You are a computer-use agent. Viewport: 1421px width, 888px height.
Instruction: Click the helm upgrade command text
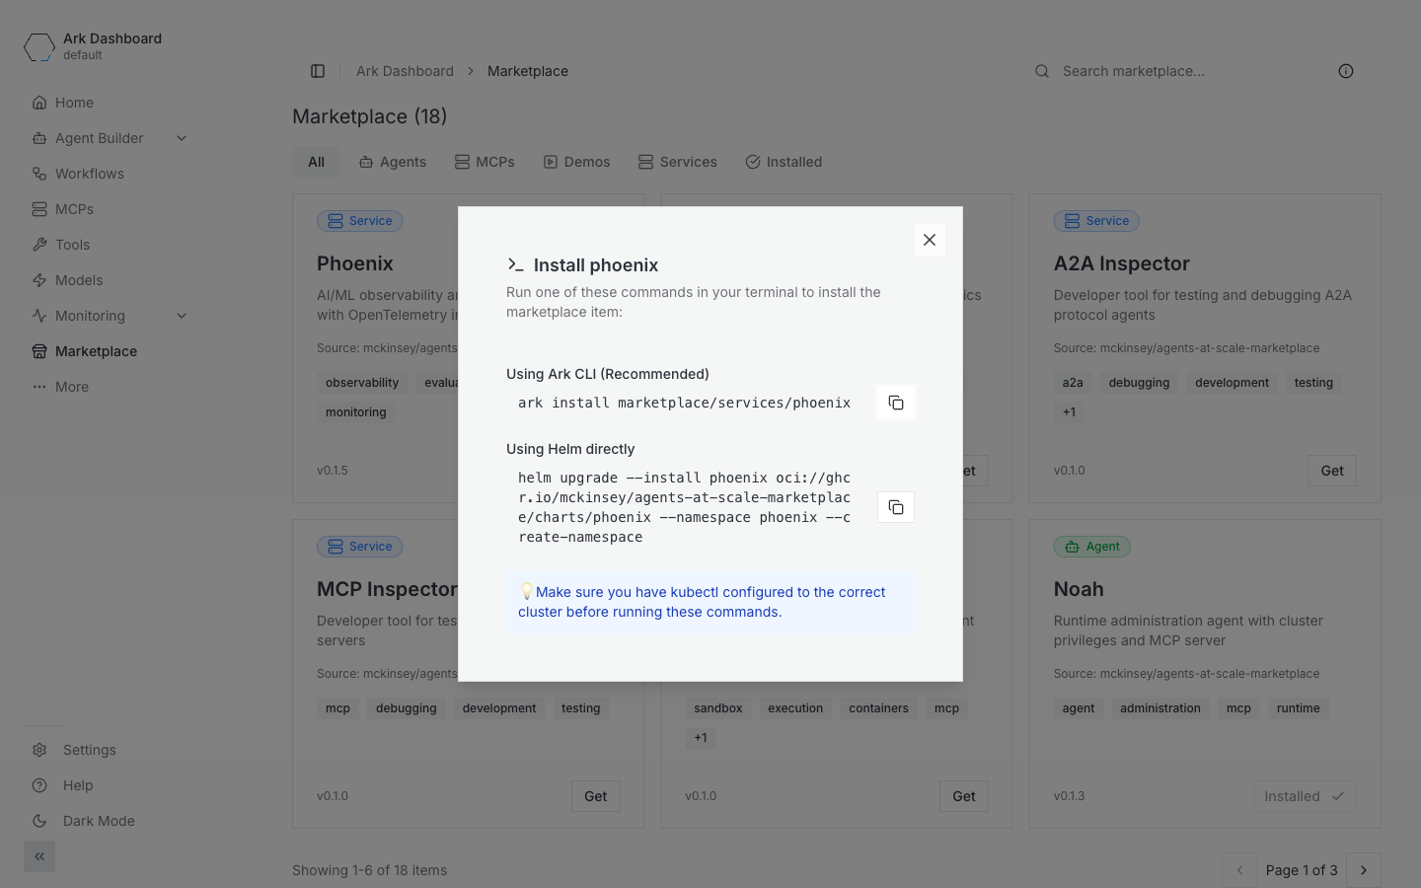click(x=684, y=507)
